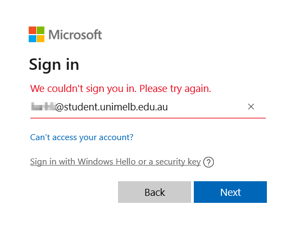Image resolution: width=288 pixels, height=231 pixels.
Task: Open the "Can't access your account?" link
Action: pyautogui.click(x=82, y=137)
